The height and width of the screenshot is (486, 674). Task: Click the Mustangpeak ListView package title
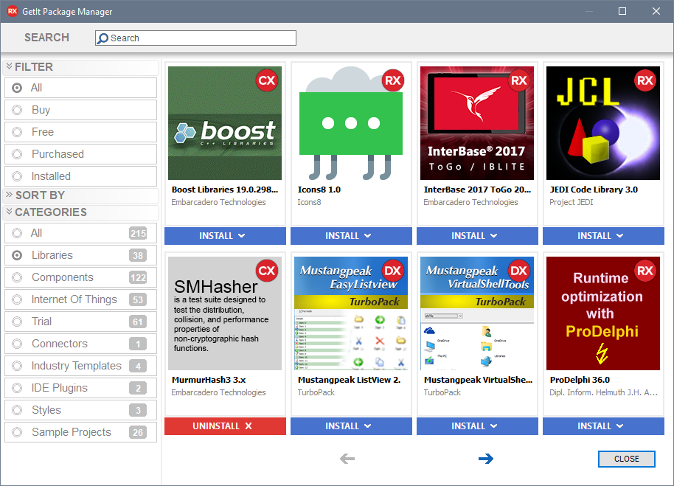(x=349, y=380)
